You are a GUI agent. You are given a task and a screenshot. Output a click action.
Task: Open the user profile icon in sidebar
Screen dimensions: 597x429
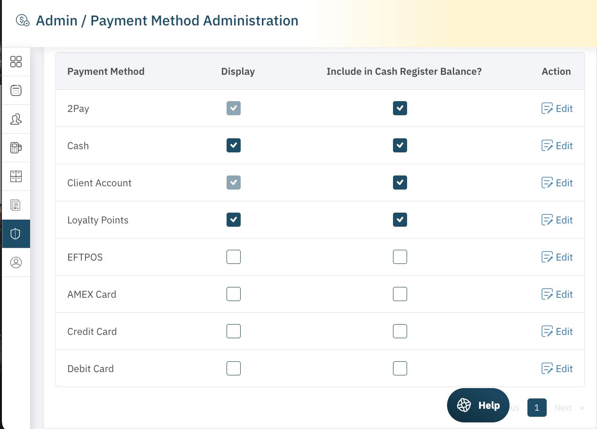click(x=16, y=262)
